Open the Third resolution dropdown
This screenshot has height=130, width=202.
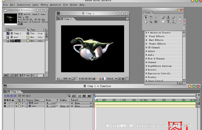point(112,79)
